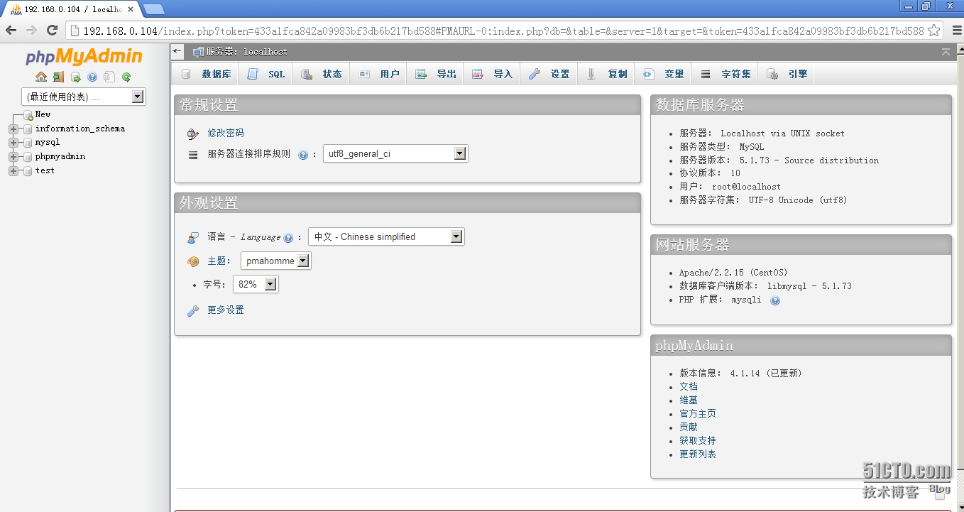
Task: Open the 贡献 contribute link
Action: (689, 427)
